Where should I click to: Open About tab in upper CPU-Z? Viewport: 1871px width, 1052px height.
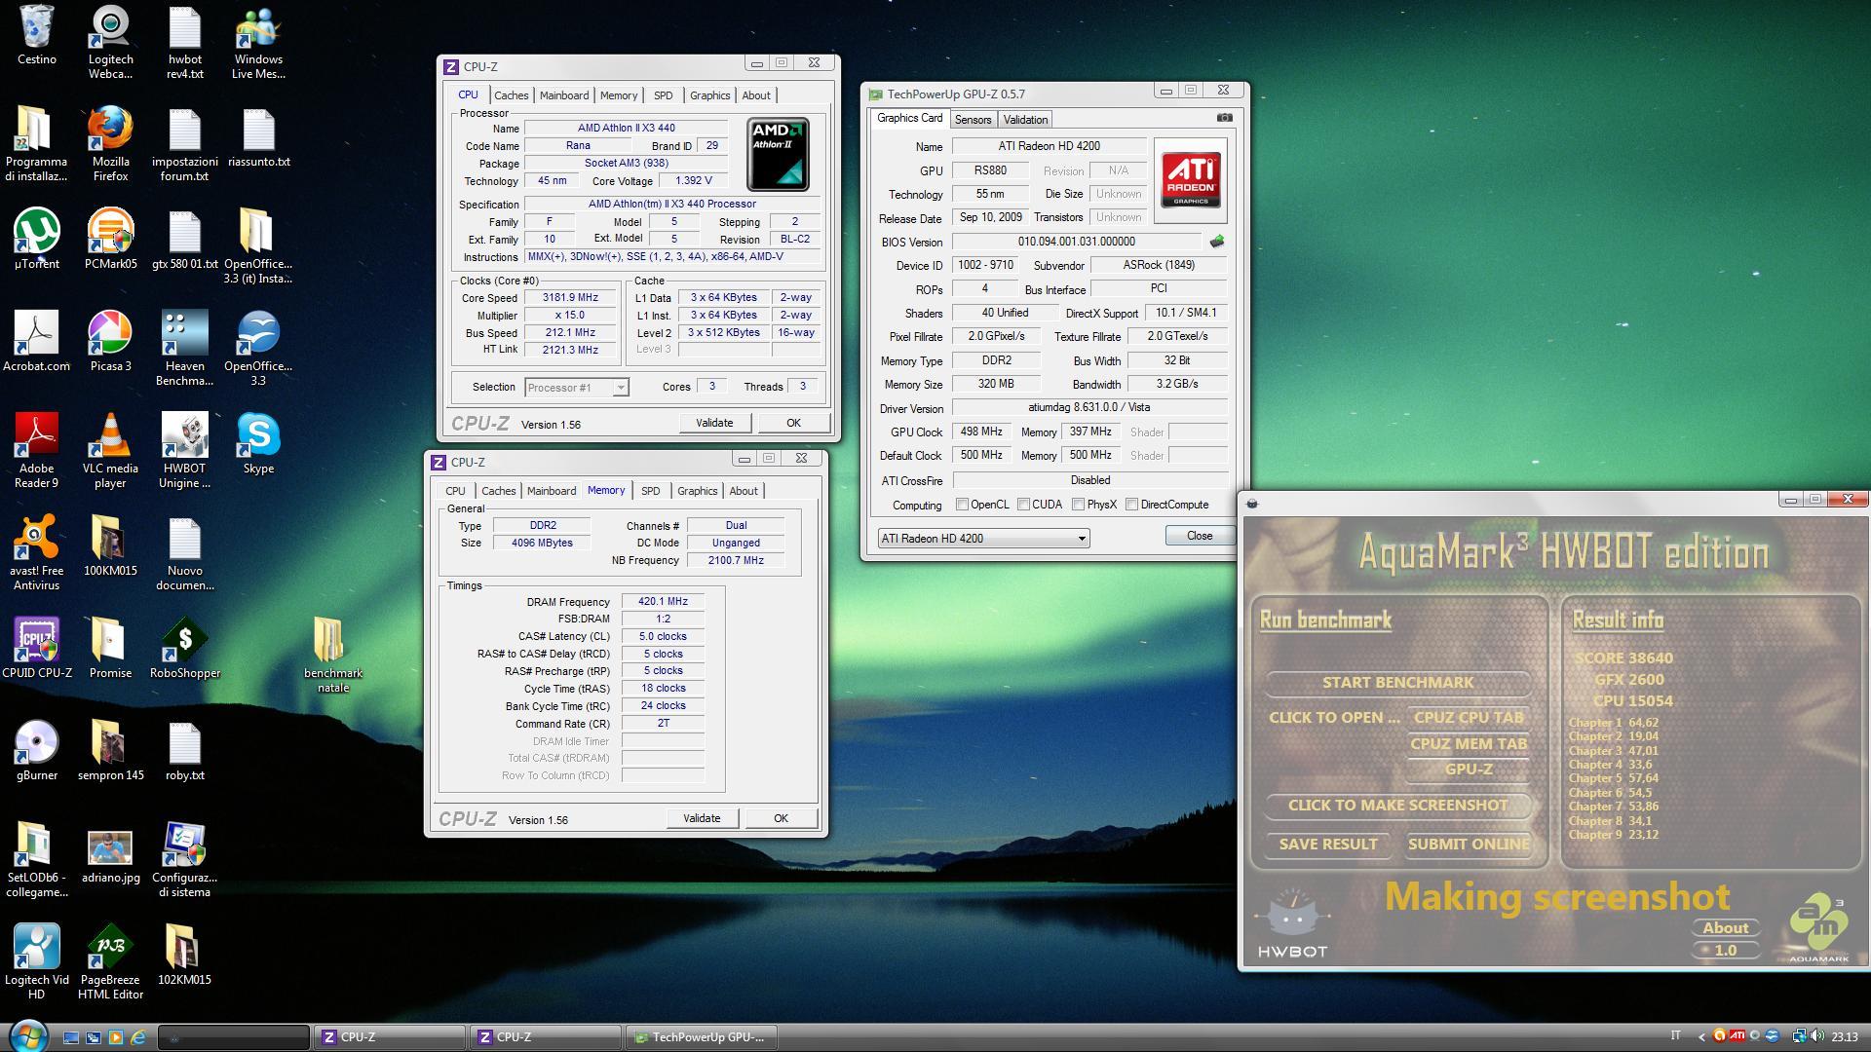point(756,95)
